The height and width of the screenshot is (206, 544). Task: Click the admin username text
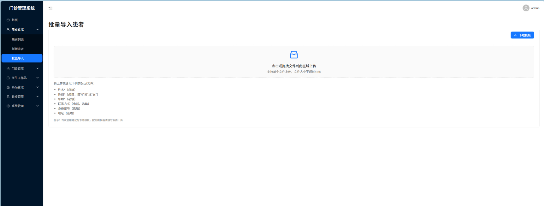(x=535, y=8)
